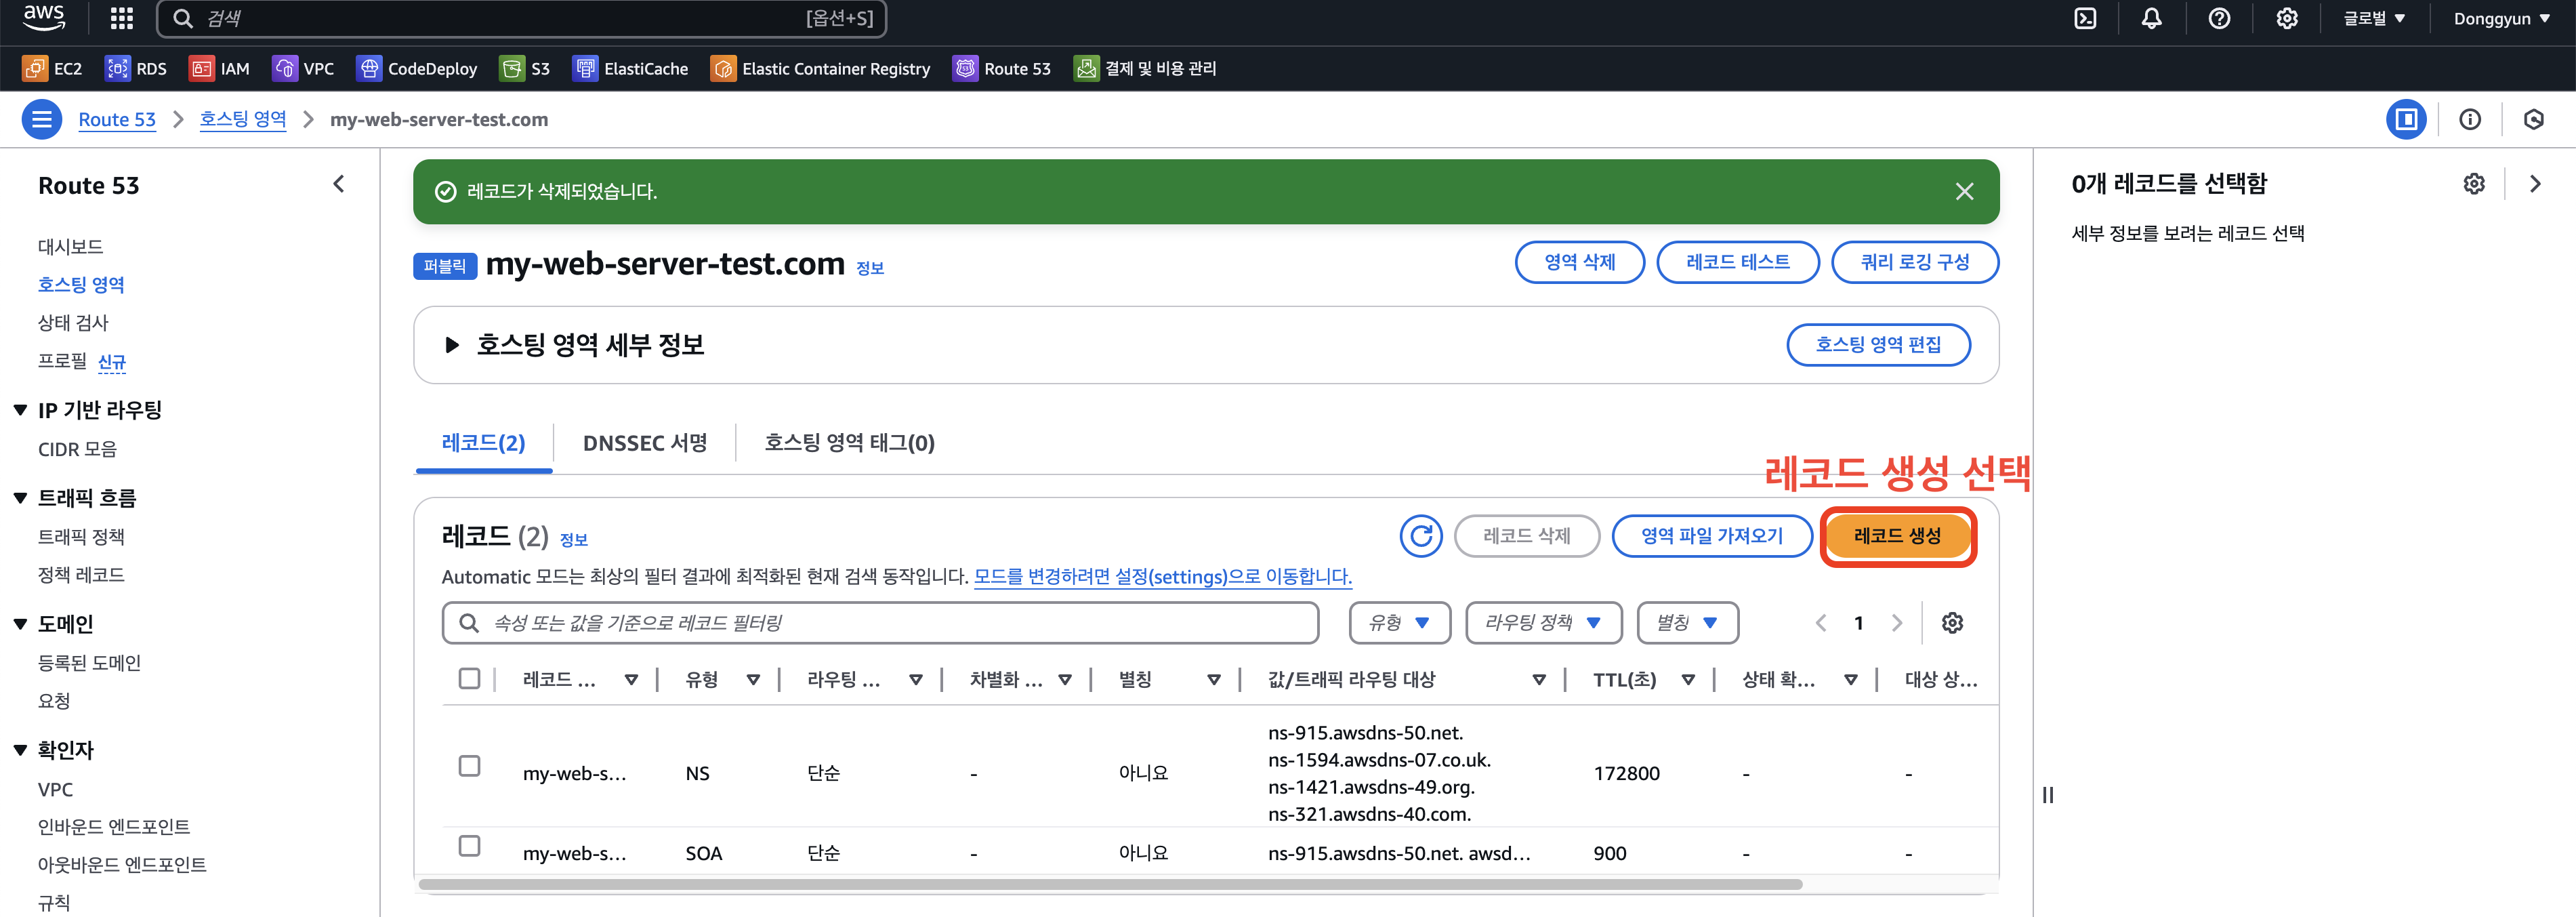Switch to the DNSSEC 서명 tab
Image resolution: width=2576 pixels, height=917 pixels.
point(645,443)
